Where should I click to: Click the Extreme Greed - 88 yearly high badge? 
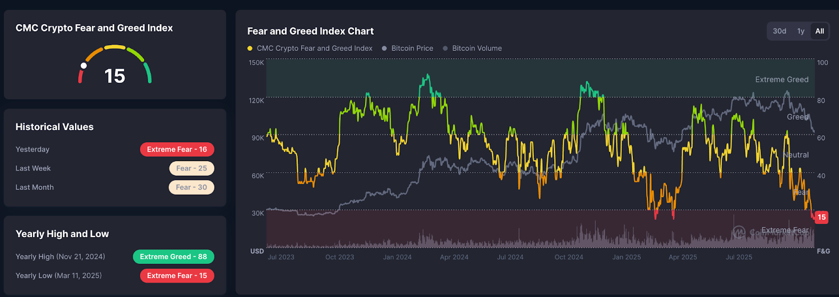point(173,257)
